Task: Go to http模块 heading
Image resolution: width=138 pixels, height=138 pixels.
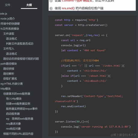Action: pyautogui.click(x=5, y=89)
